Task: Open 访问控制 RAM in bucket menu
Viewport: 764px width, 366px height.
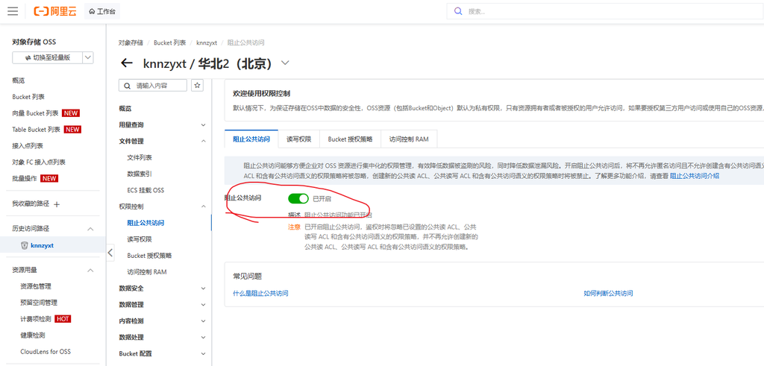Action: pos(147,272)
